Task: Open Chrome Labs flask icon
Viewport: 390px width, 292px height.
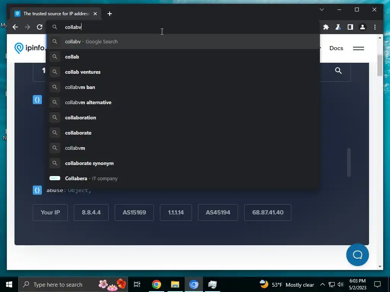Action: pos(338,27)
